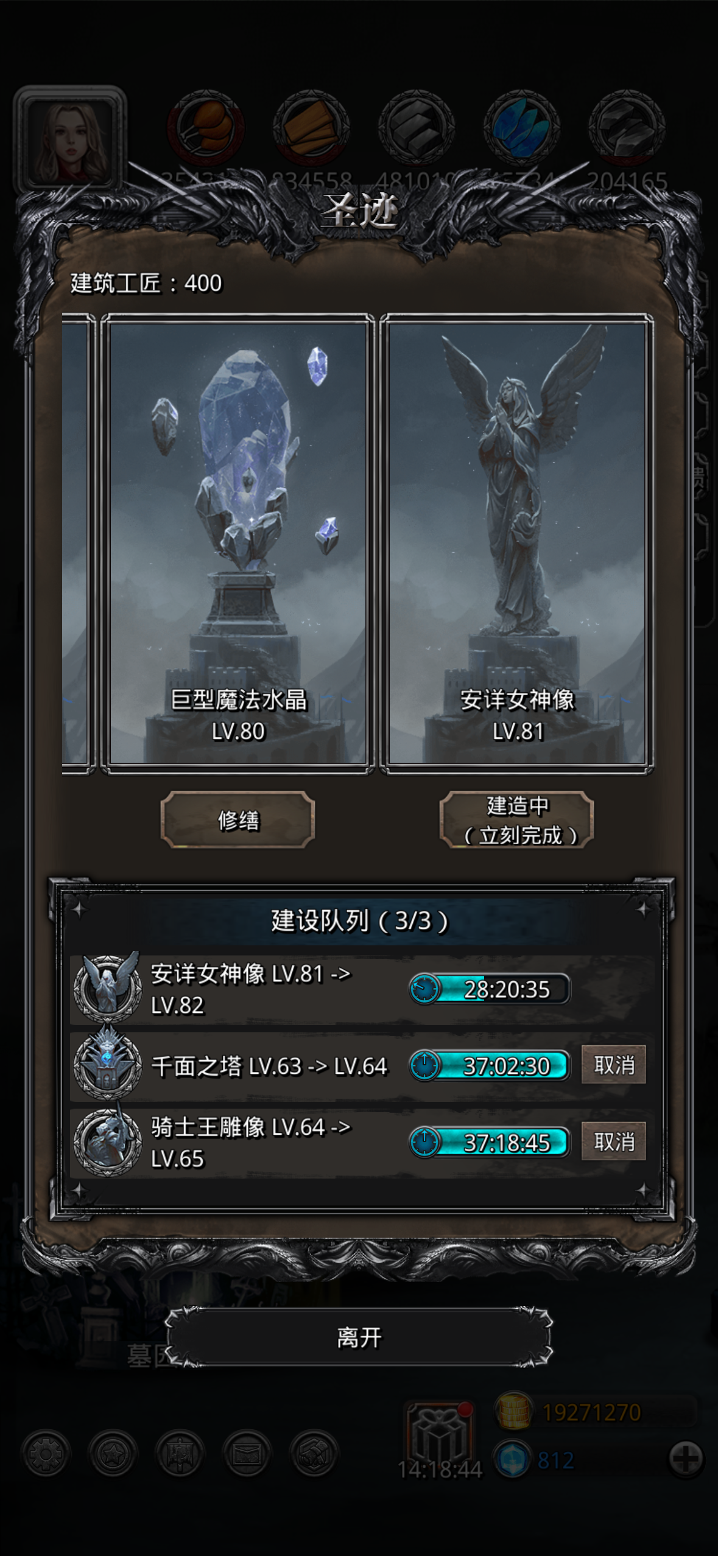Click 建造中 (立刻完成) instant finish button

coord(517,819)
